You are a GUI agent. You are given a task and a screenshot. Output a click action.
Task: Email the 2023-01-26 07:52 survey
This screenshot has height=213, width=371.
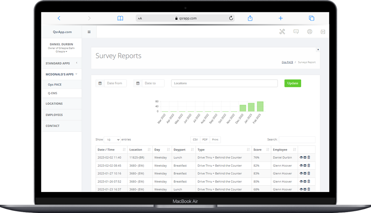pyautogui.click(x=305, y=181)
